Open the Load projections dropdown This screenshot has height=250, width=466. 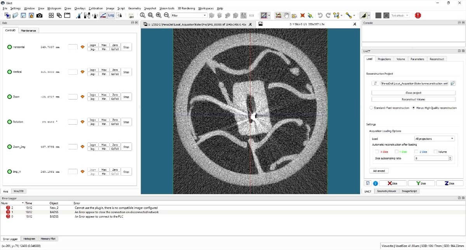tap(434, 139)
